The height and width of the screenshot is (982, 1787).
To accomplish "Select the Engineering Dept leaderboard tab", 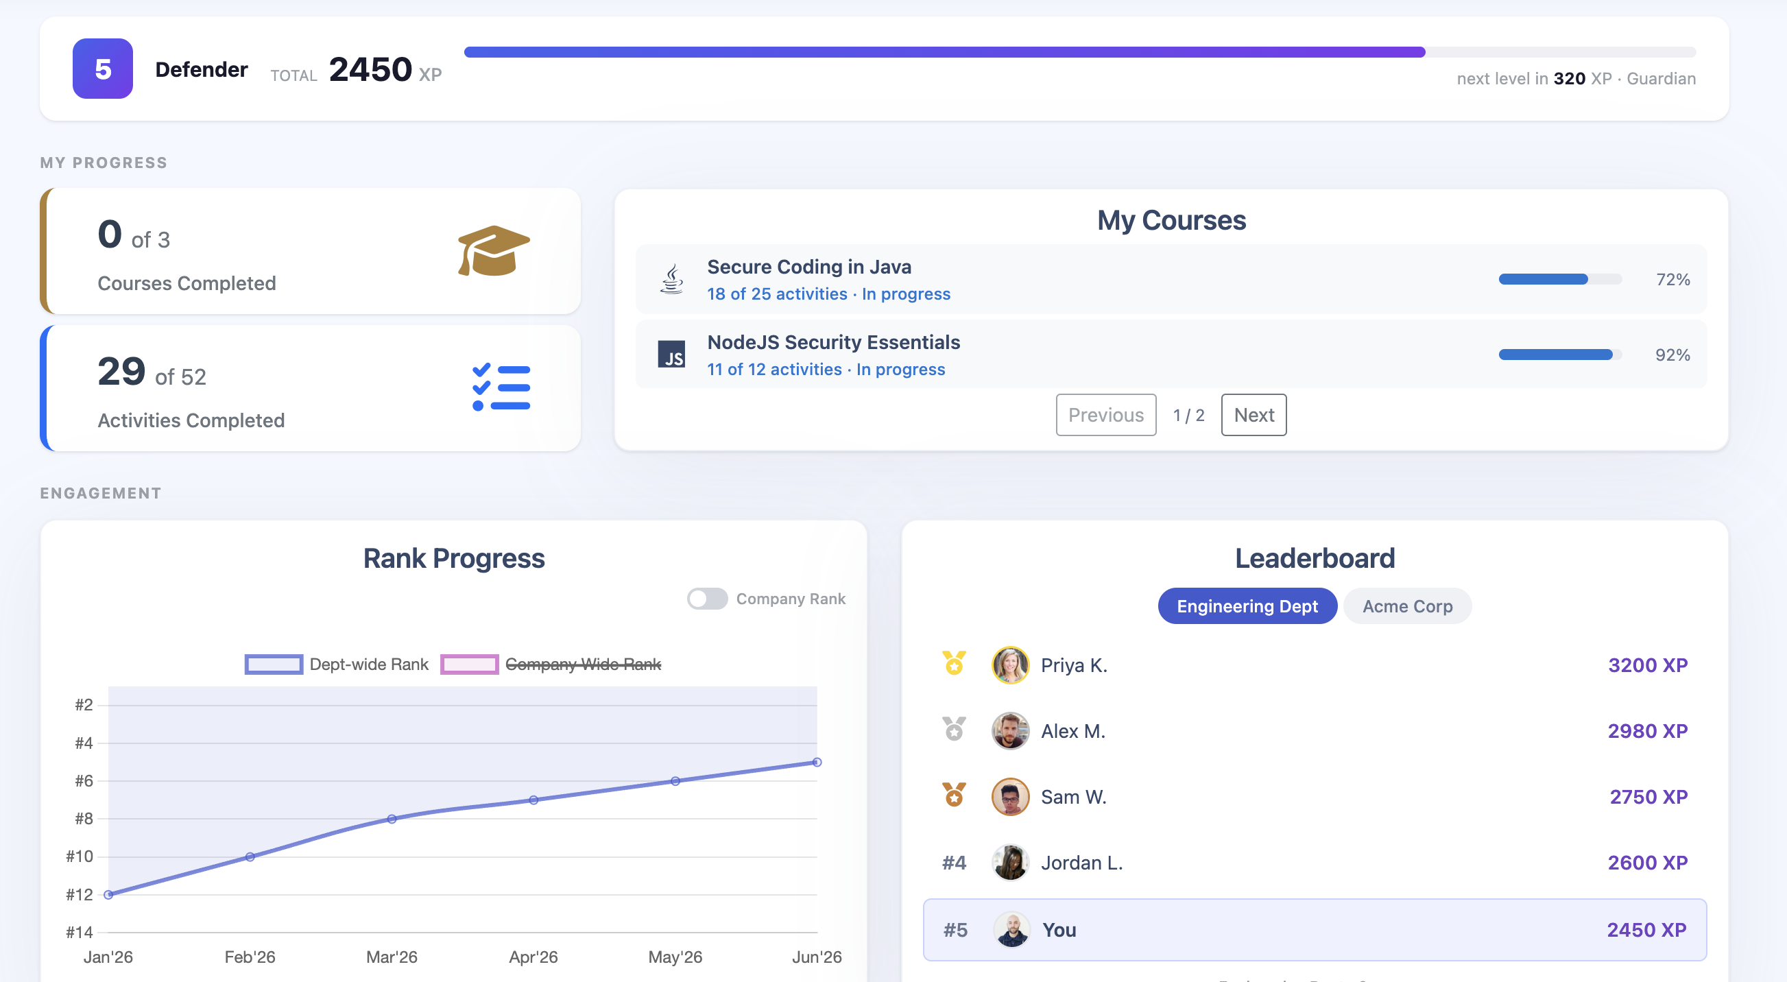I will (x=1247, y=606).
